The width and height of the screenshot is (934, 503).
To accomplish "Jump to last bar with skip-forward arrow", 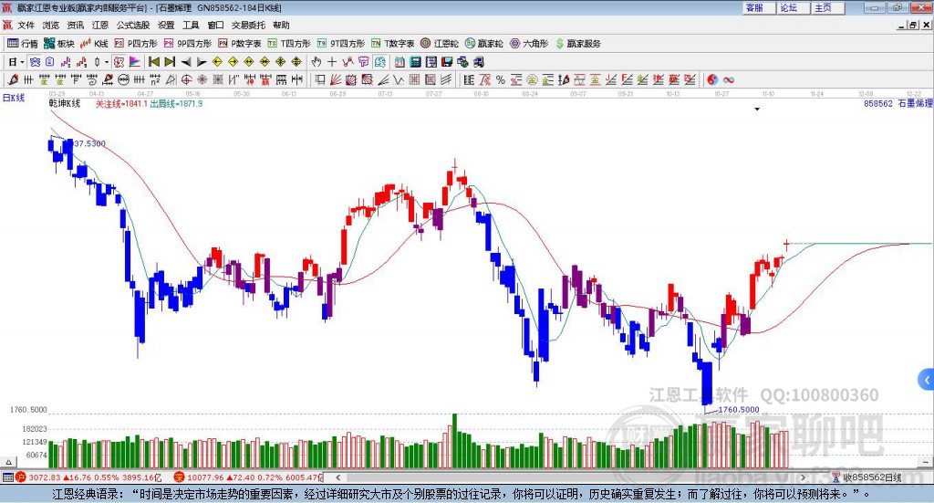I will [x=170, y=62].
